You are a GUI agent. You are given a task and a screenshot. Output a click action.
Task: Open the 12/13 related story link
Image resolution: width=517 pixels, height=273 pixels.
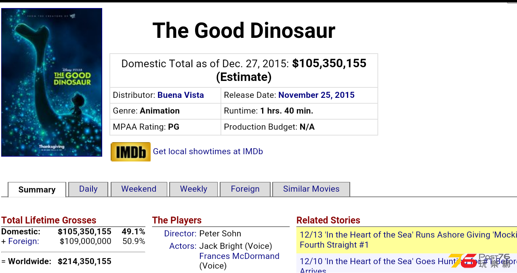408,240
